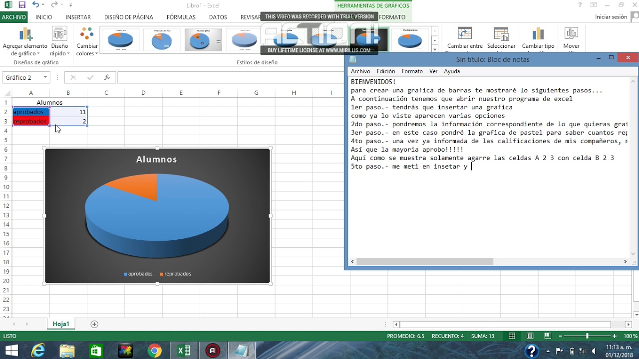Select cell A3 containing reprobados

[x=31, y=121]
